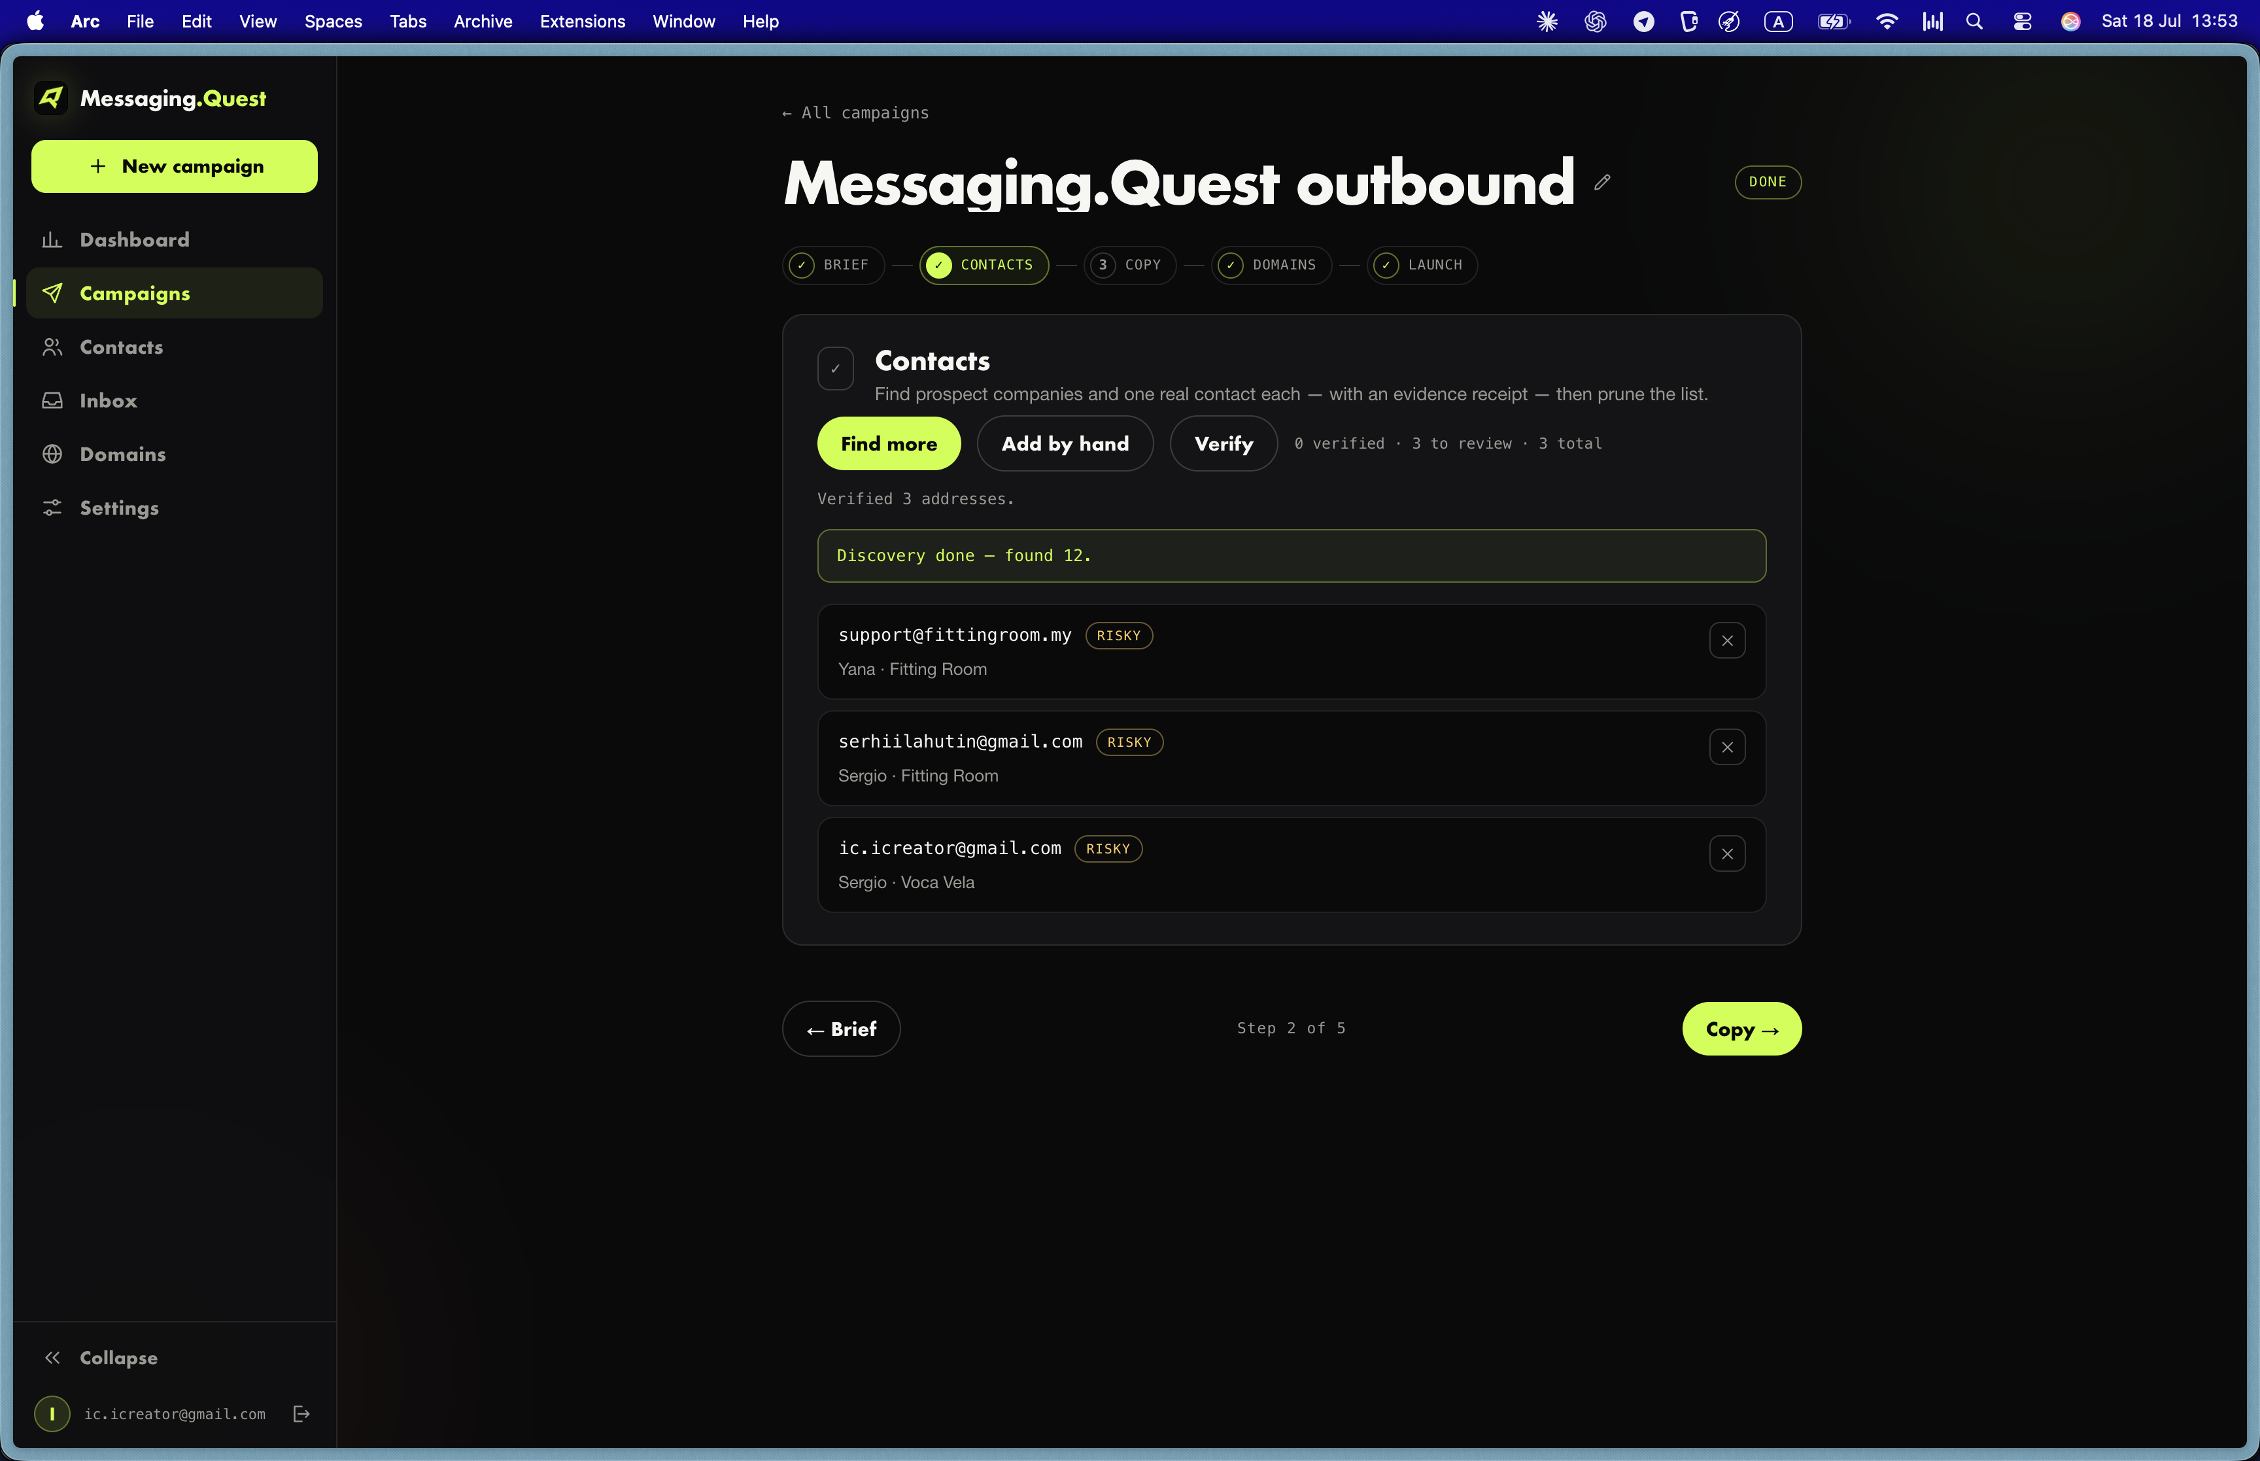Image resolution: width=2260 pixels, height=1461 pixels.
Task: Click 'Verified 3 addresses.' status text
Action: click(x=916, y=499)
